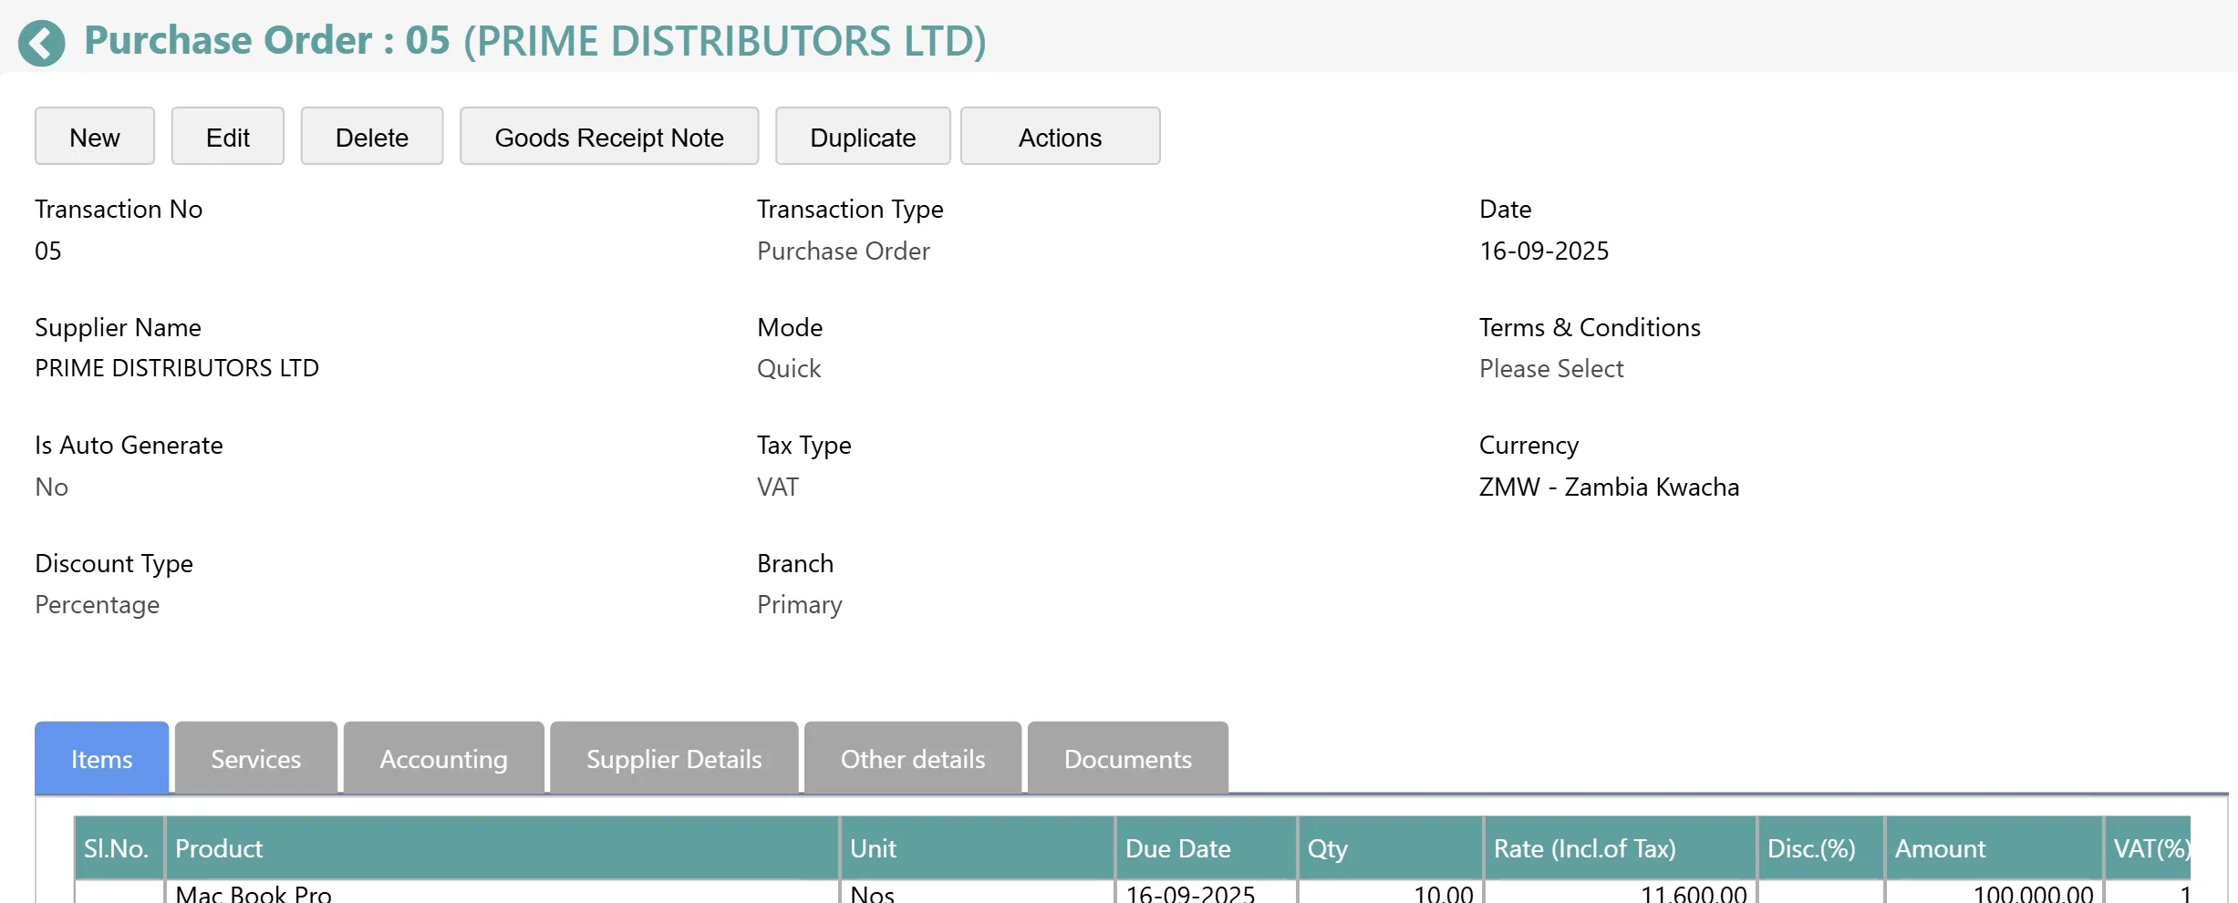Click the ZMW - Zambia Kwacha currency value
This screenshot has height=903, width=2238.
[1609, 487]
